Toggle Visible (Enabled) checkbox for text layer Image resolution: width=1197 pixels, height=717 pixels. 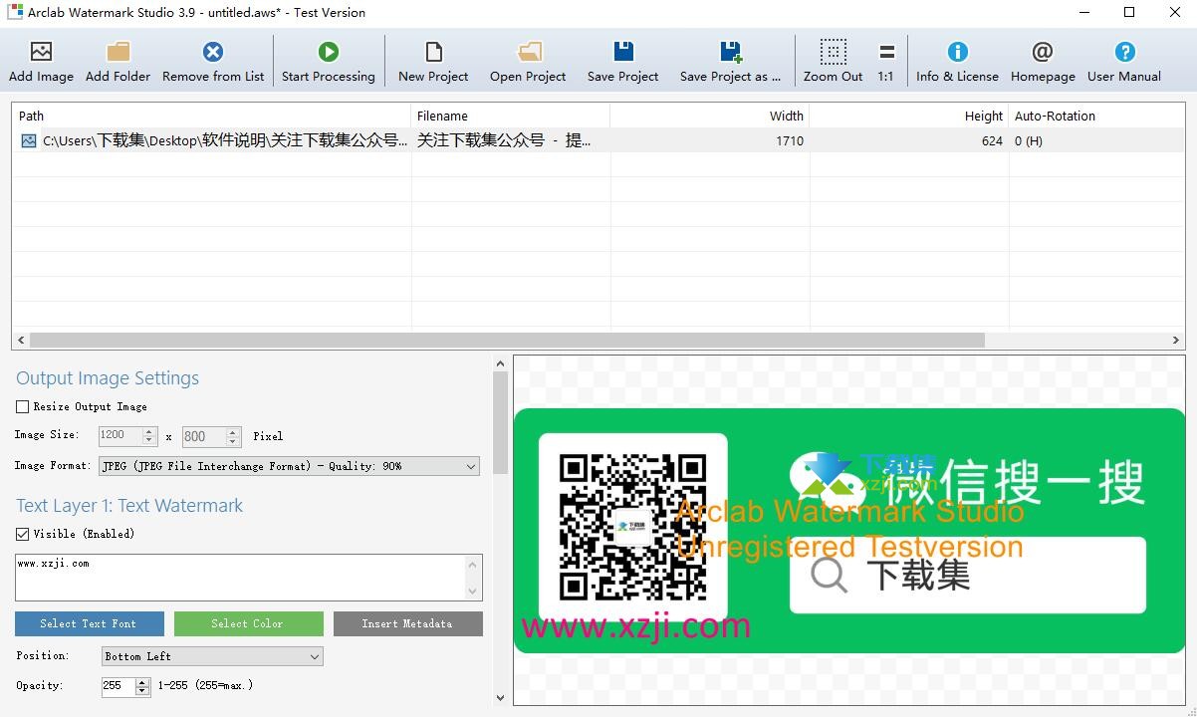[22, 534]
